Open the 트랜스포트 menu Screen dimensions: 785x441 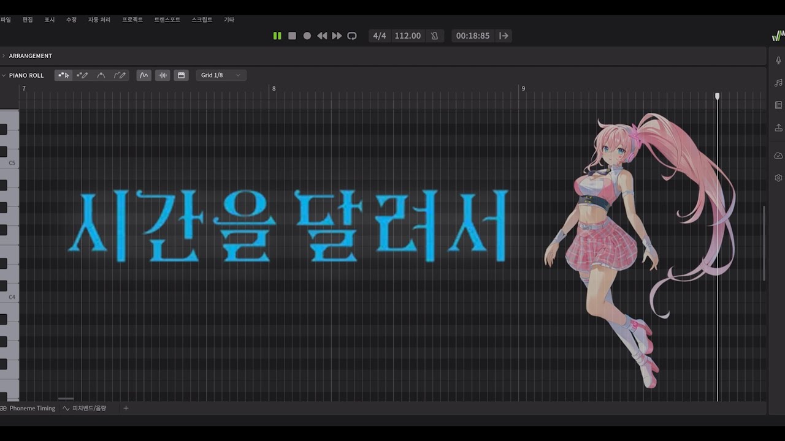[167, 20]
